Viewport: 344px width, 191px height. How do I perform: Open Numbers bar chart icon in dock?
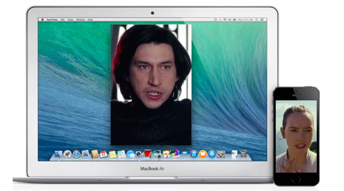click(176, 154)
